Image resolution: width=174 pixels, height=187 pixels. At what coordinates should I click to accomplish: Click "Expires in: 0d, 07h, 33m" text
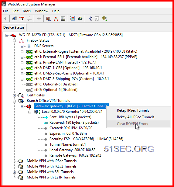click(68, 133)
